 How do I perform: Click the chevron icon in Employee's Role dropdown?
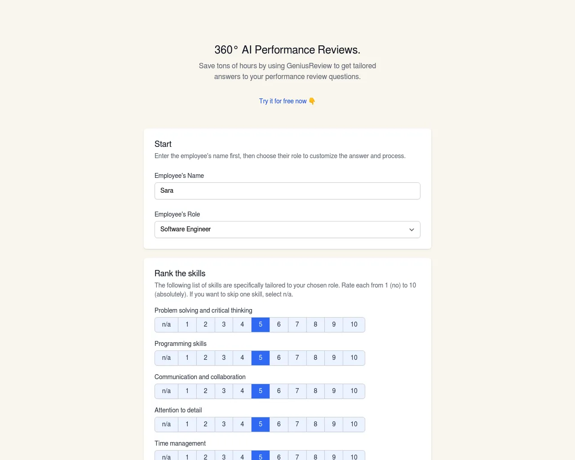pyautogui.click(x=411, y=230)
